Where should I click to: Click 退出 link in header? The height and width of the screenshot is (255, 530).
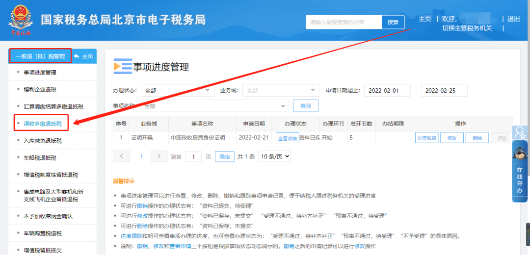click(513, 19)
